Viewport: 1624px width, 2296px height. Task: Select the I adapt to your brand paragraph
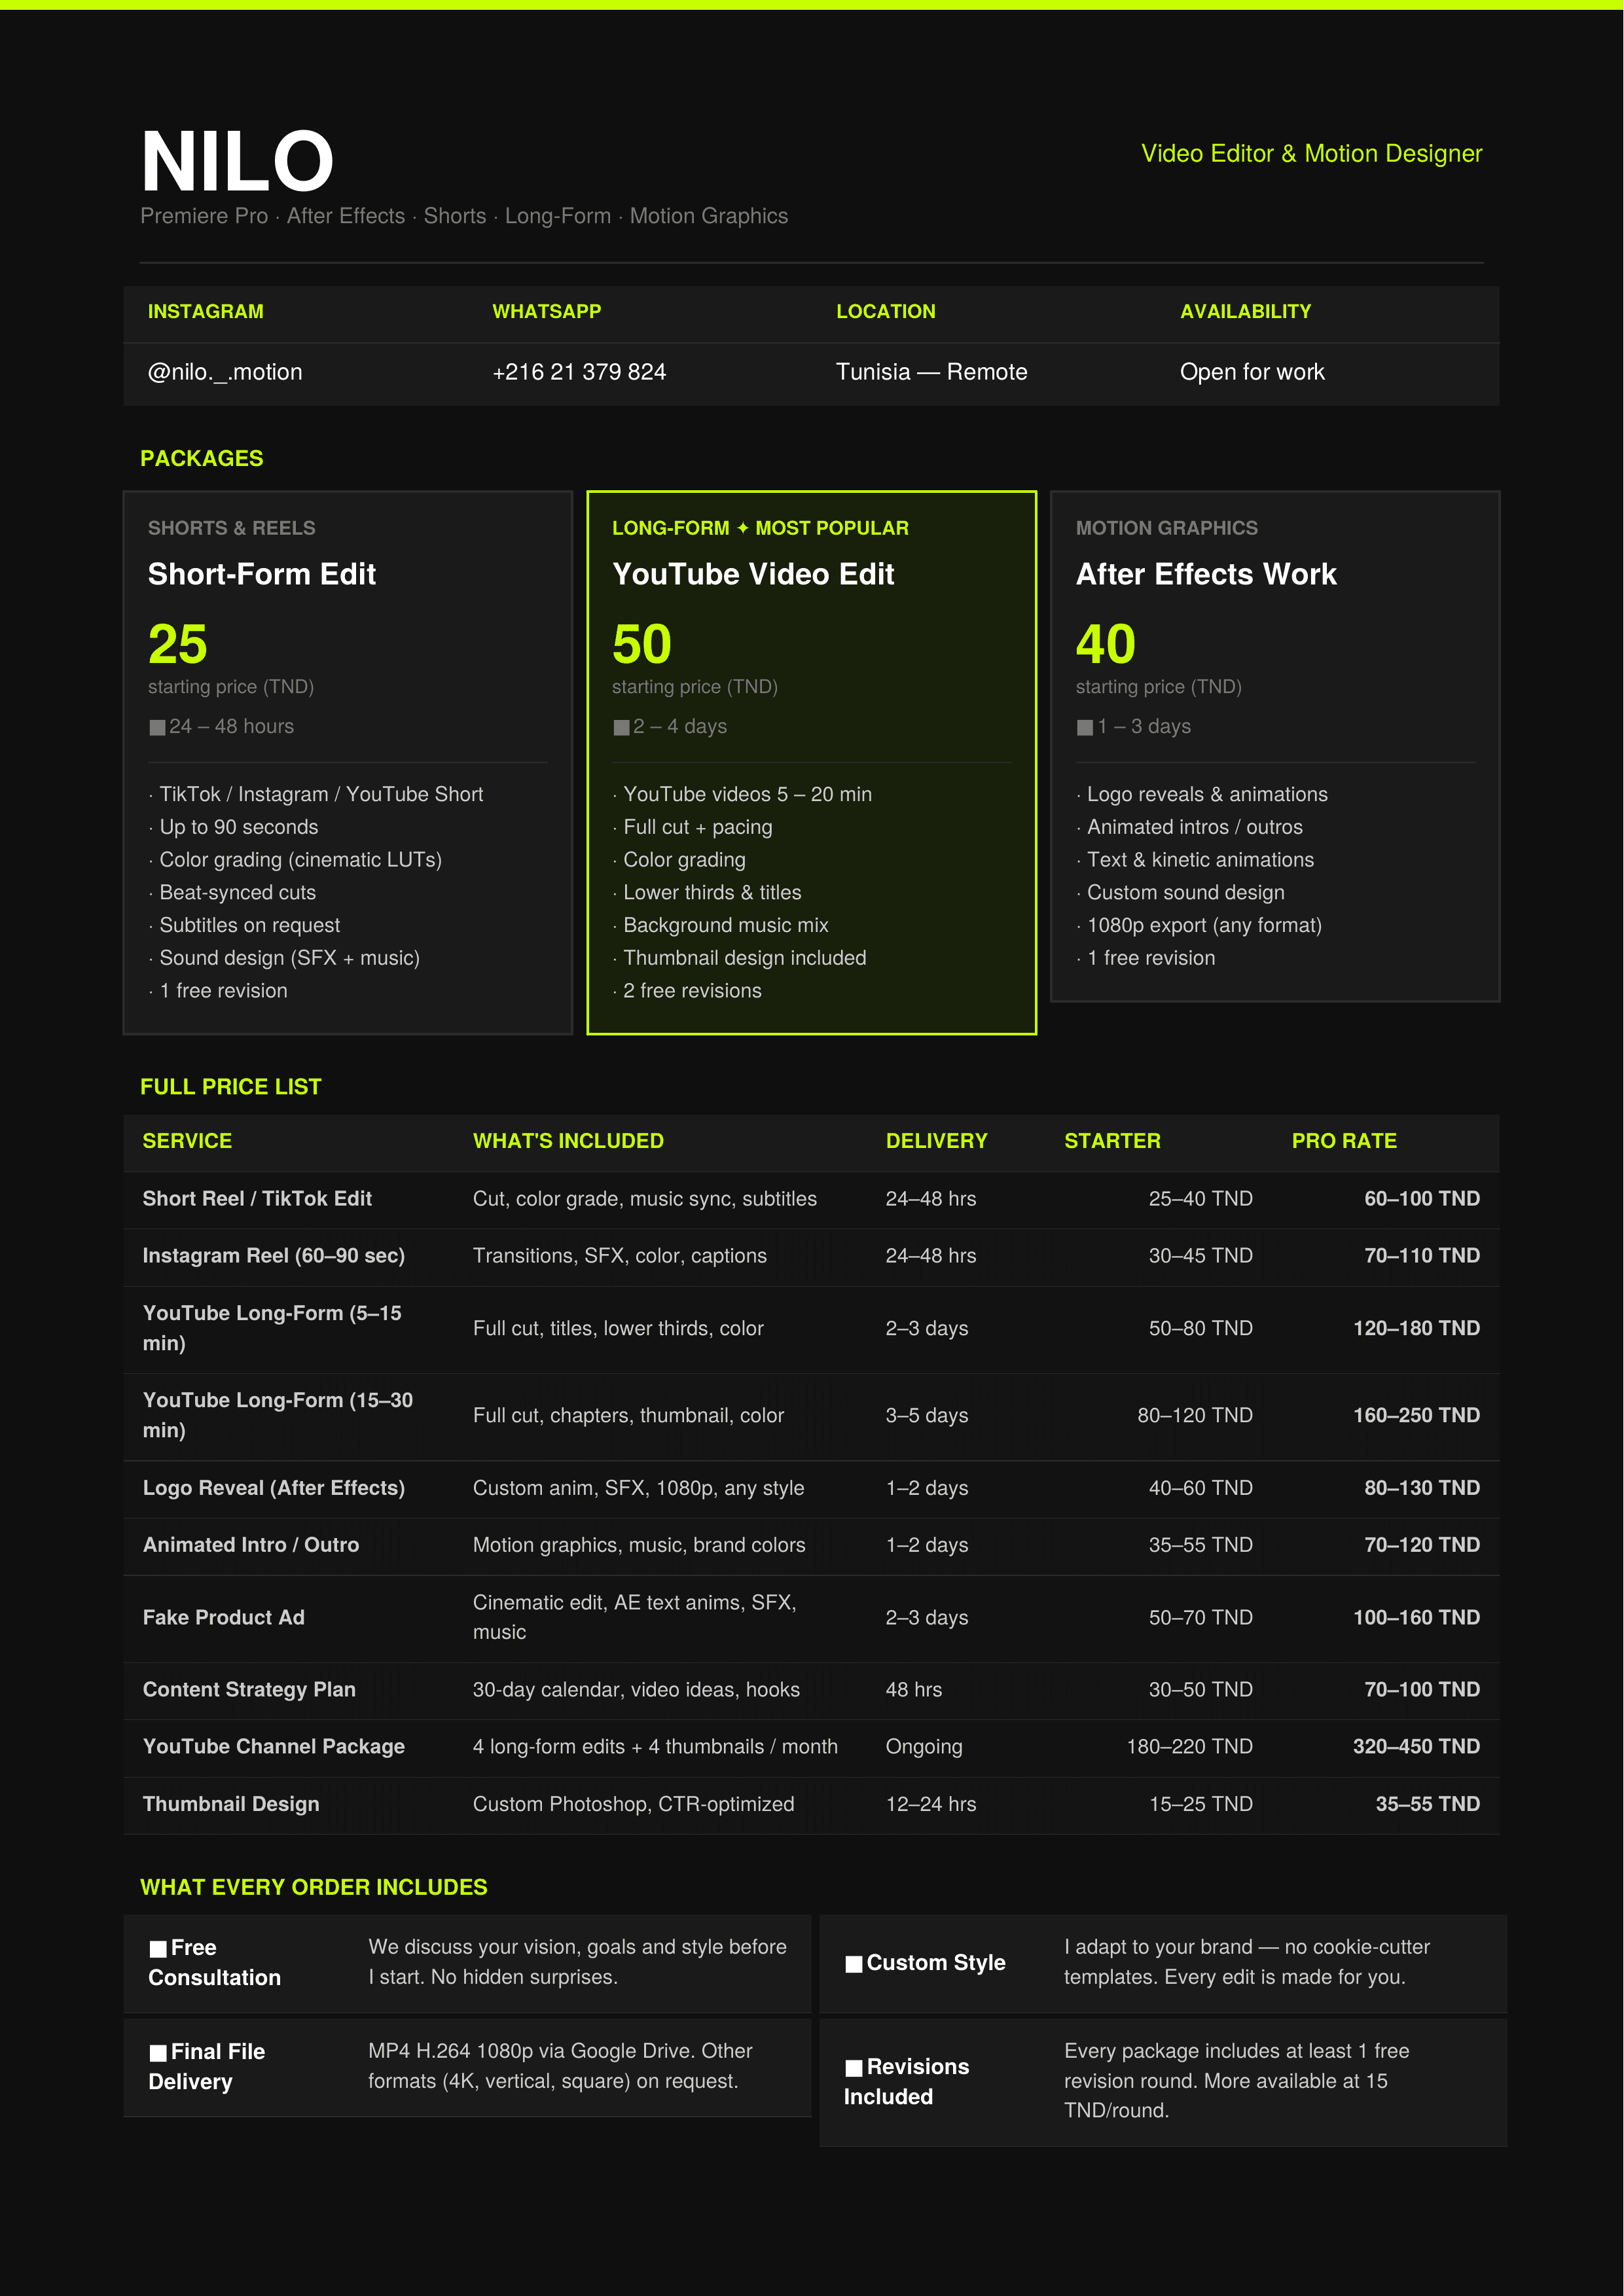1247,1962
